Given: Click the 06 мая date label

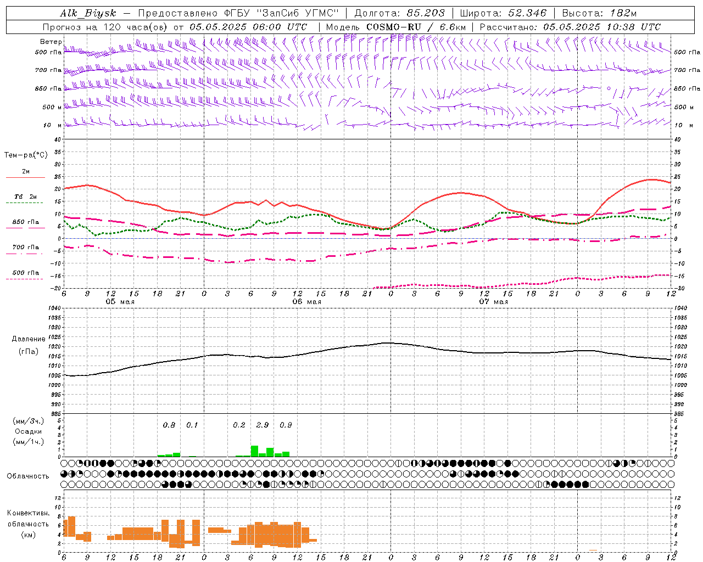Looking at the screenshot, I should [306, 302].
